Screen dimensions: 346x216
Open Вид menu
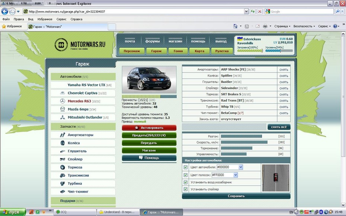click(x=31, y=19)
